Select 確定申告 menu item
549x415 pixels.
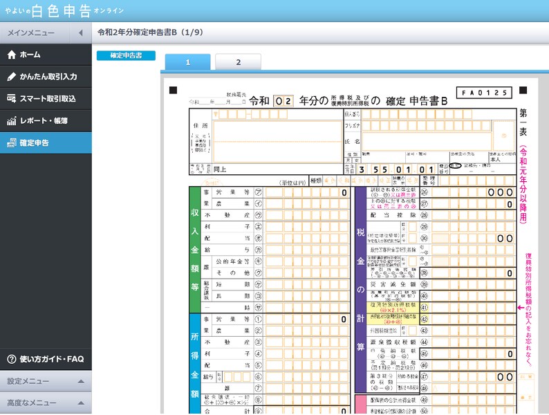coord(46,143)
